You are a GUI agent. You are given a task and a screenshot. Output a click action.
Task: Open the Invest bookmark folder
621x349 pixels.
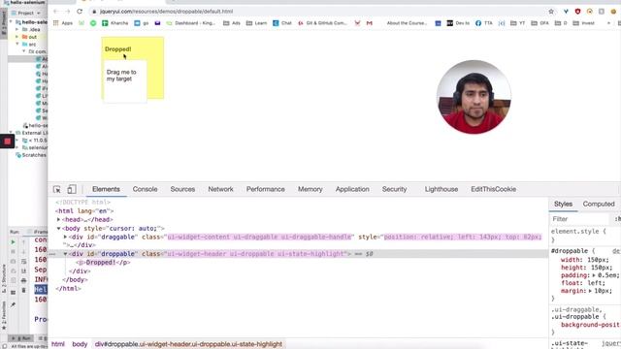point(584,23)
